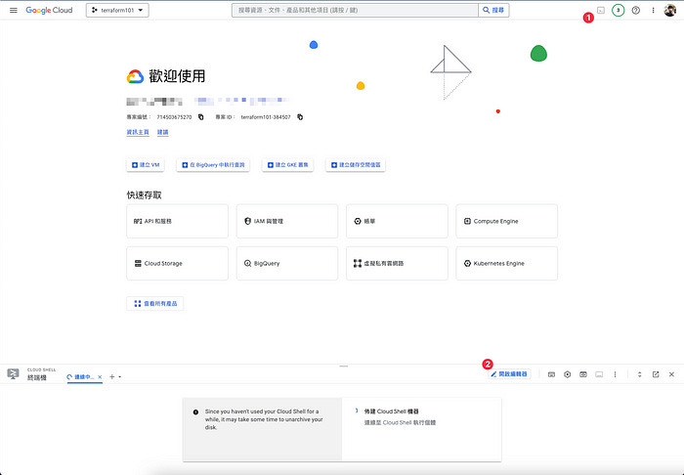The height and width of the screenshot is (475, 684).
Task: Click 查看所有產品 view all products button
Action: tap(154, 304)
